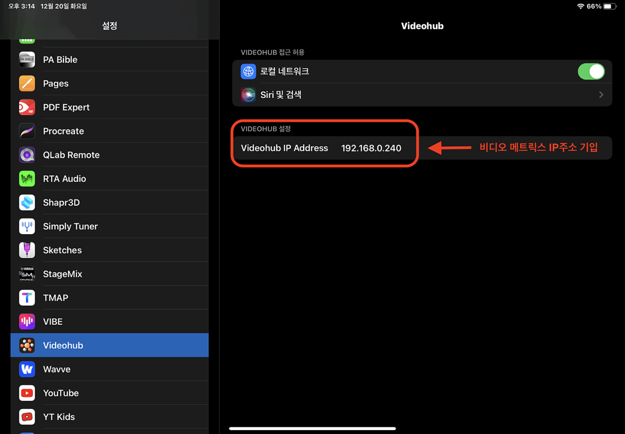Image resolution: width=625 pixels, height=434 pixels.
Task: Tap the bottom home indicator bar
Action: click(x=312, y=429)
